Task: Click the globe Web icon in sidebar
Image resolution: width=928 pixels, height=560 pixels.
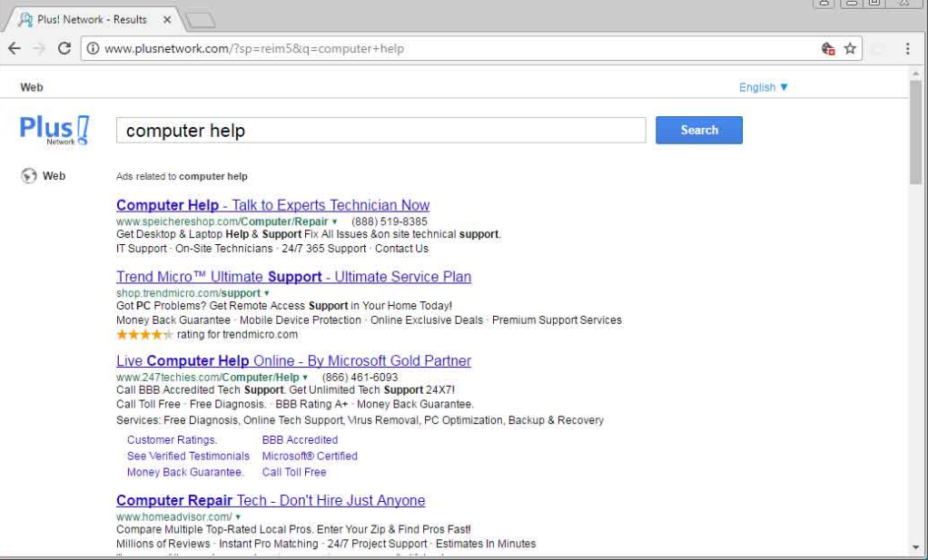Action: pyautogui.click(x=29, y=176)
